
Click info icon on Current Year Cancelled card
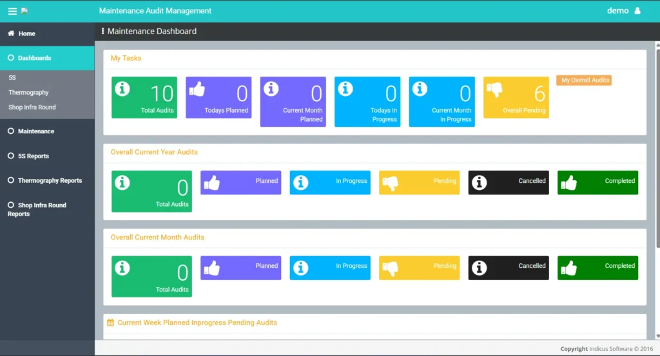480,183
